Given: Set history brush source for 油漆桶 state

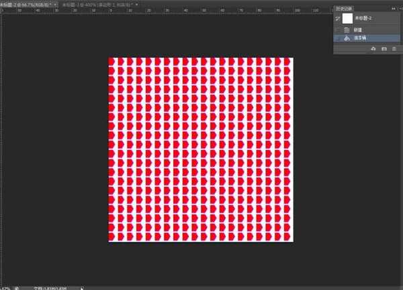Looking at the screenshot, I should coord(337,38).
